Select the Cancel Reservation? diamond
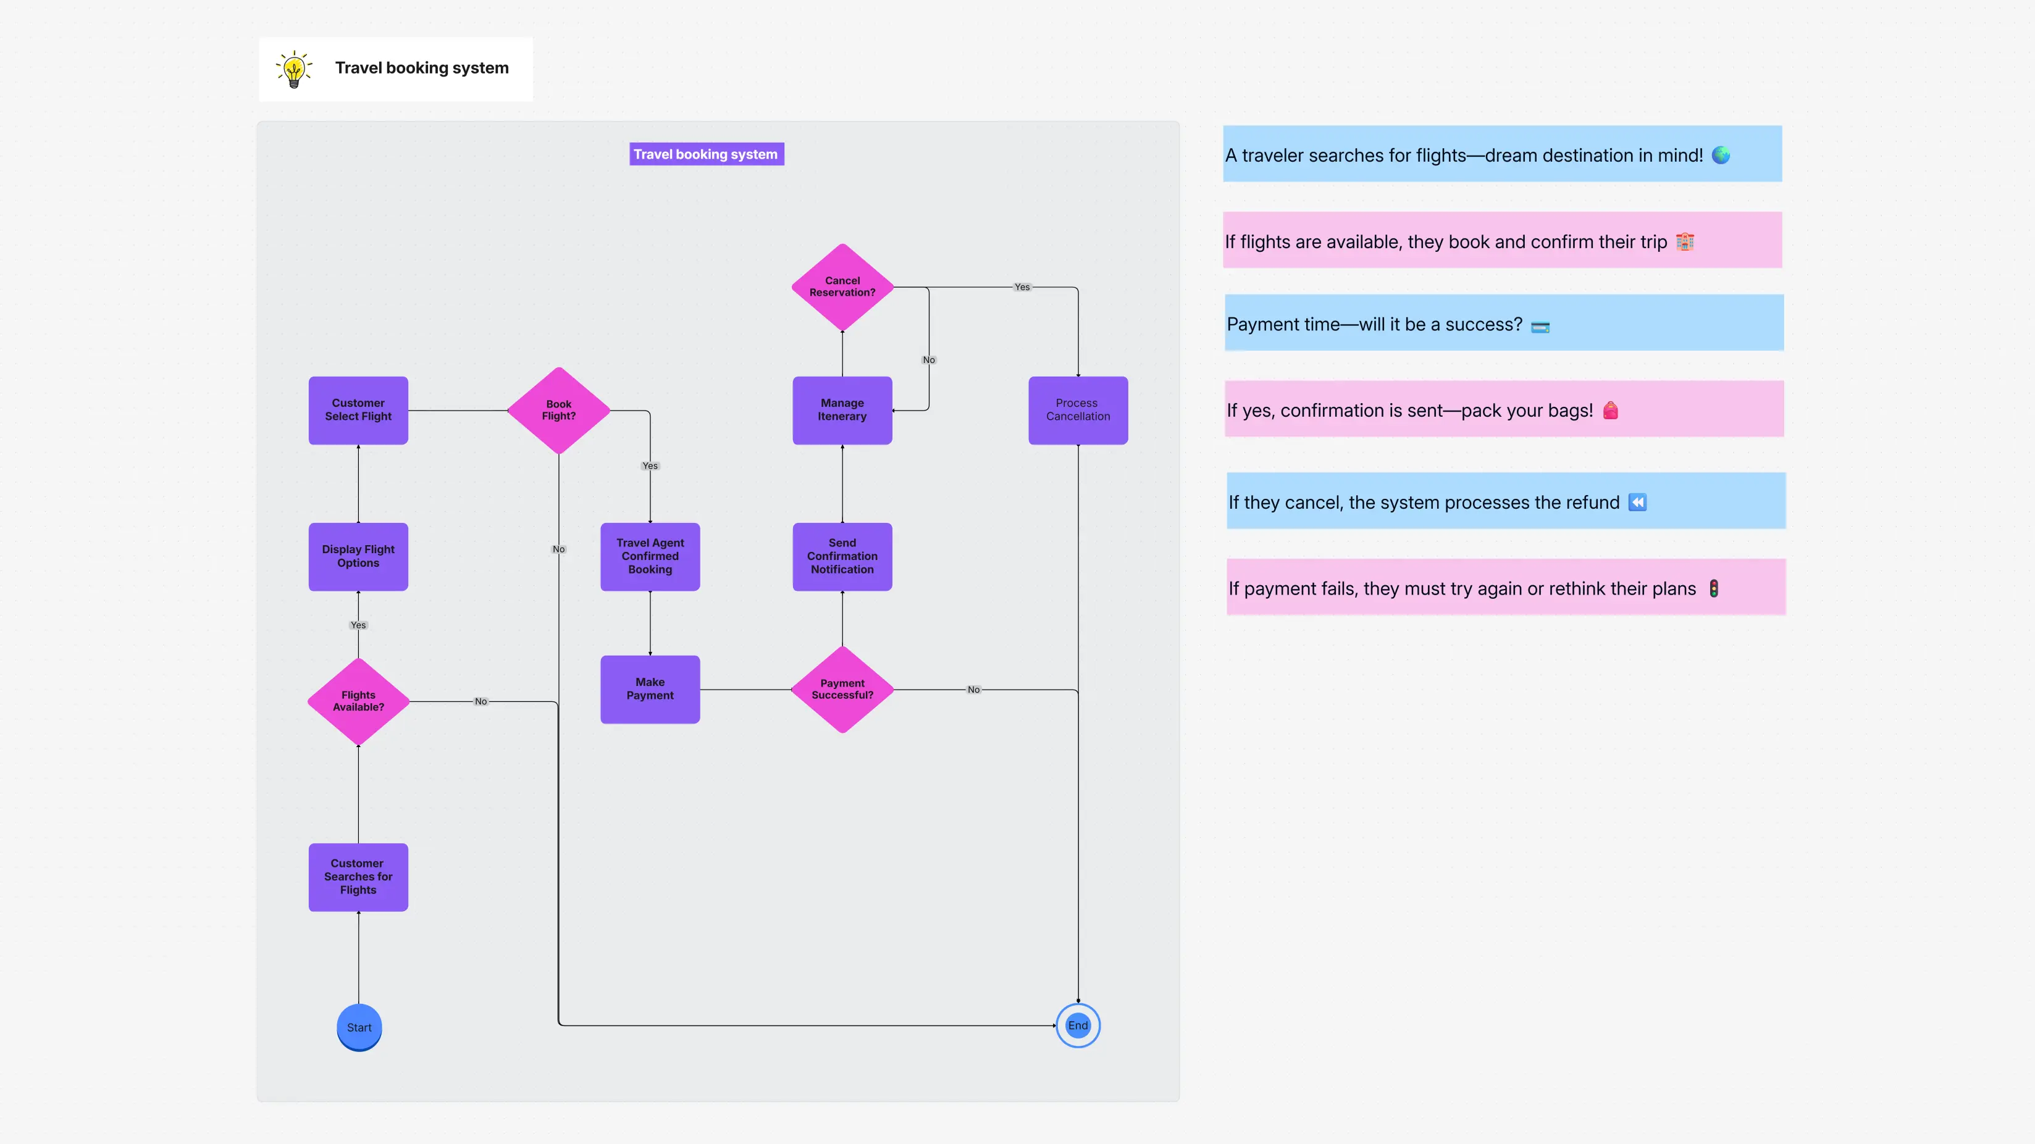Image resolution: width=2035 pixels, height=1144 pixels. (x=842, y=286)
